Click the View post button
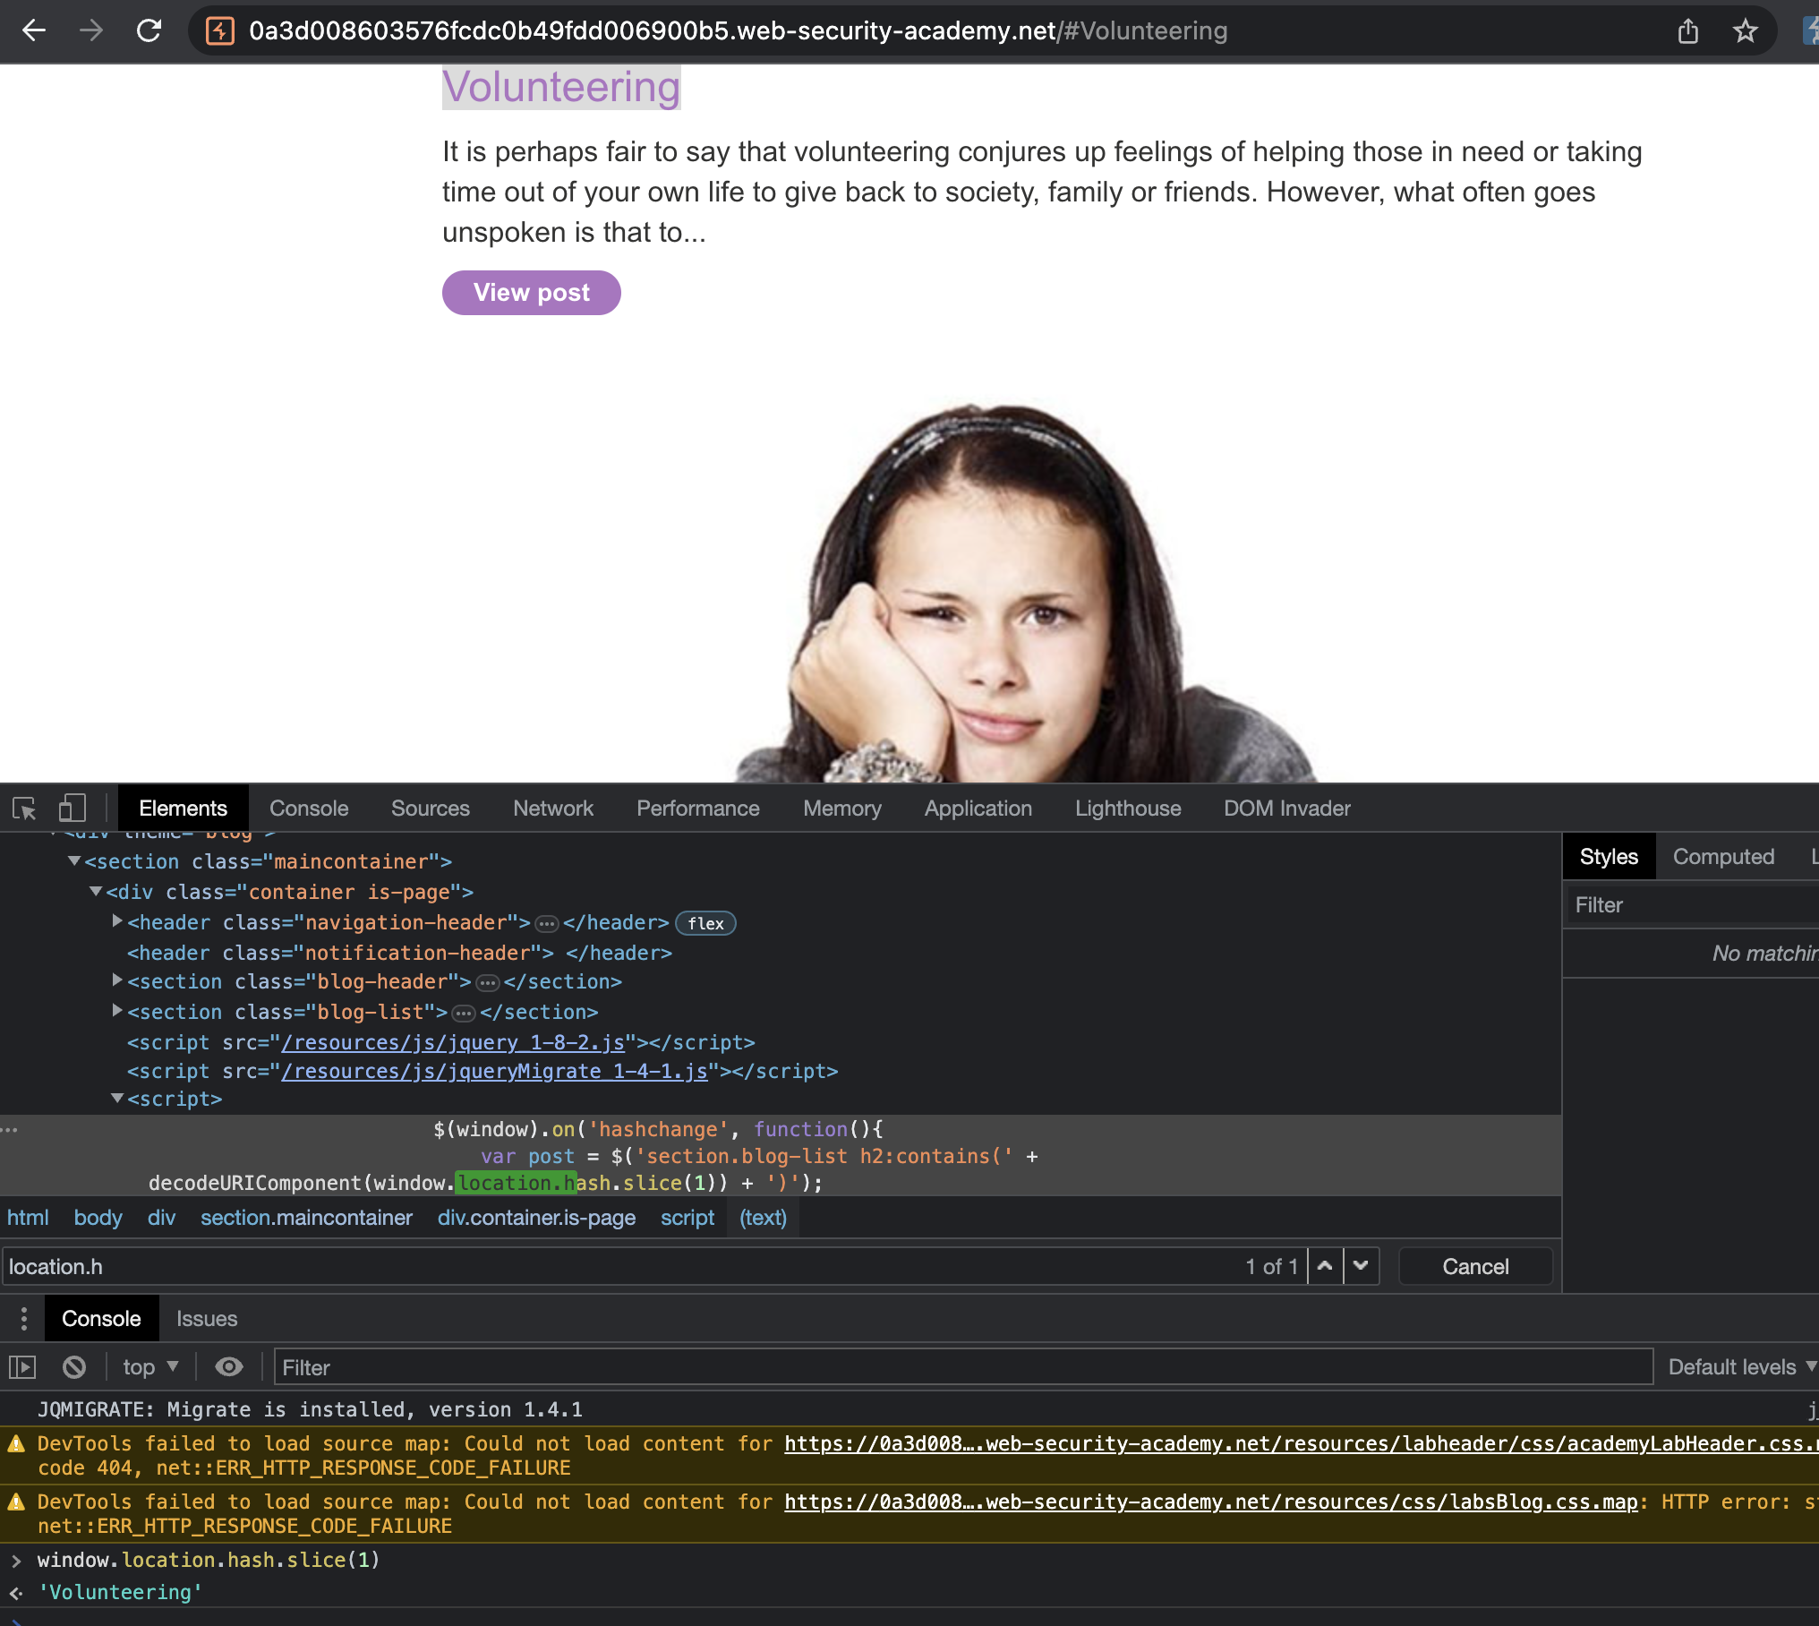The width and height of the screenshot is (1819, 1626). pos(531,293)
